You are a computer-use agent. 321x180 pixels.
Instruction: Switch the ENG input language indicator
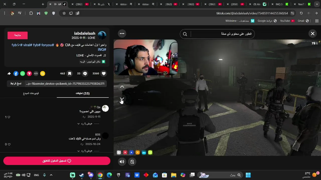[36, 175]
